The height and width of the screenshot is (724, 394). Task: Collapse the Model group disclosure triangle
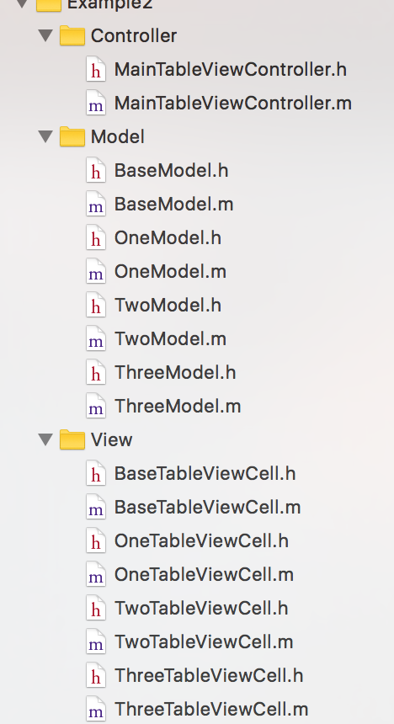coord(45,136)
